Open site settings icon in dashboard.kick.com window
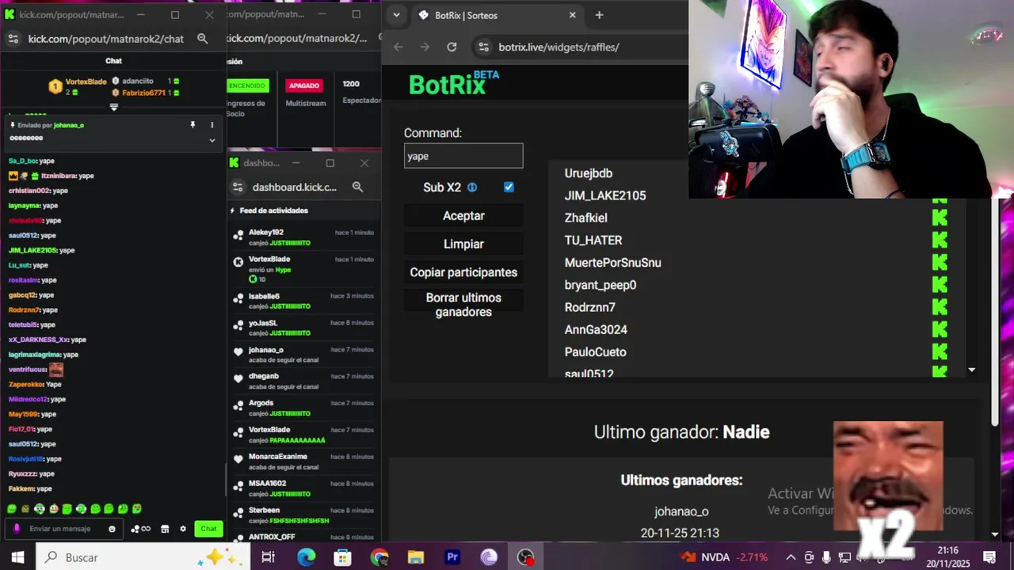 coord(238,187)
